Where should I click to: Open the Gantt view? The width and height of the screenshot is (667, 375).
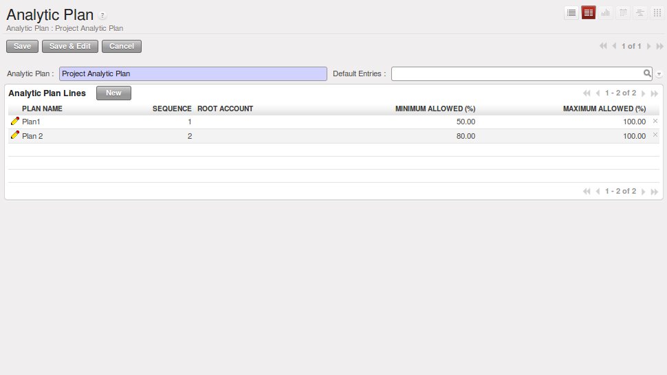640,12
